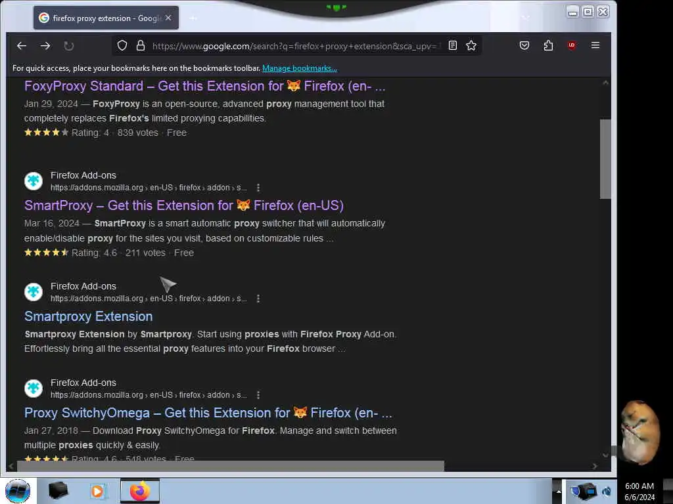Open the media player taskbar icon
The width and height of the screenshot is (673, 504).
coord(97,491)
